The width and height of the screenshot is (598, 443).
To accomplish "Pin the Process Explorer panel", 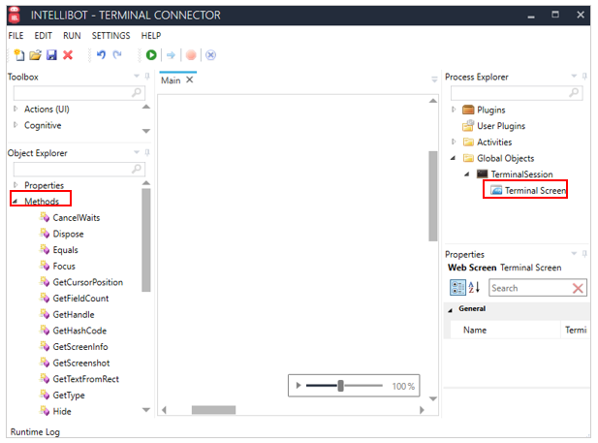I will point(584,77).
